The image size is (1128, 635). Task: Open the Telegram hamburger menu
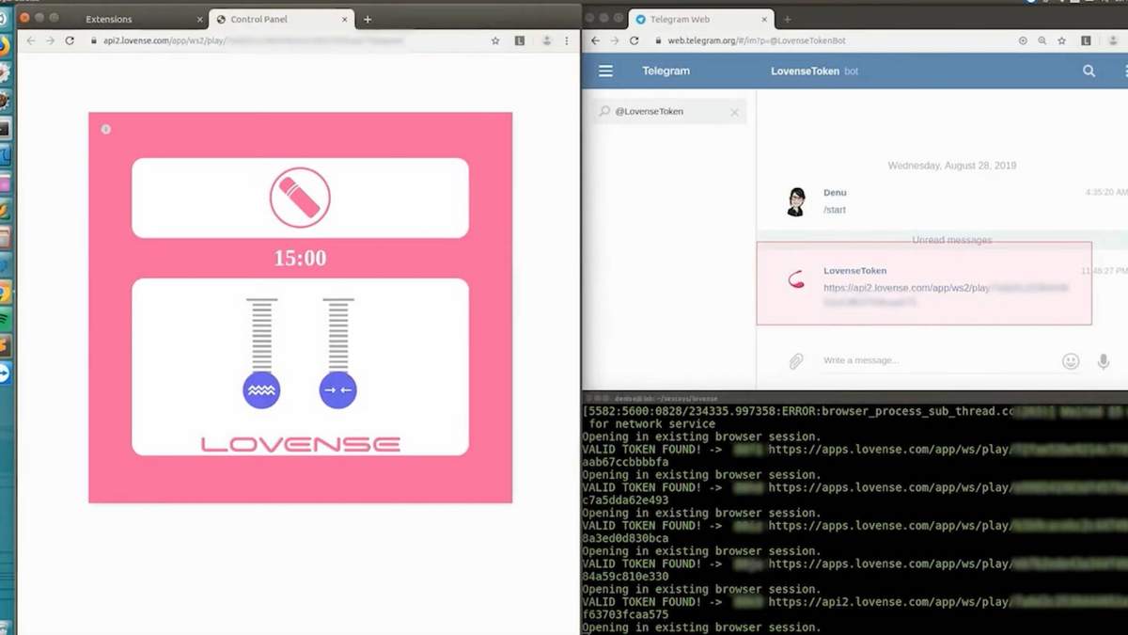(x=605, y=71)
